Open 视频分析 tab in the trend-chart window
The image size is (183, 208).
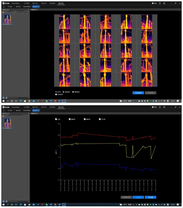click(44, 107)
